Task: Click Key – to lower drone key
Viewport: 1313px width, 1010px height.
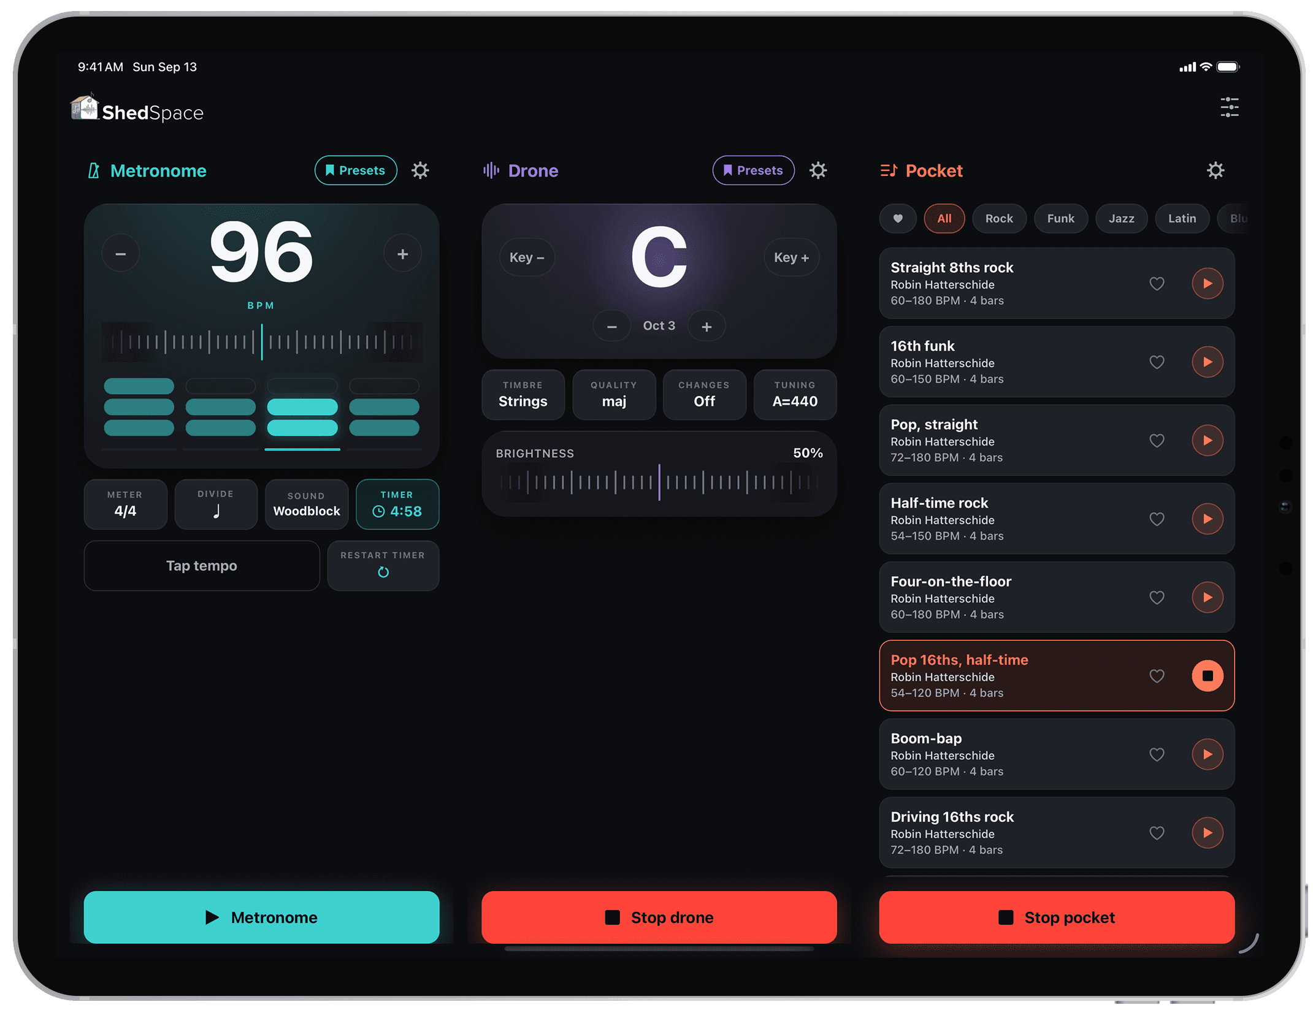Action: pos(527,257)
